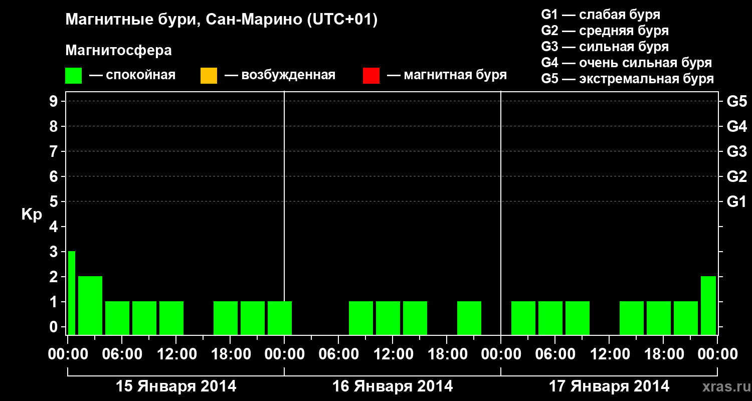Click the '12:00' time label under 17 January
The image size is (752, 401).
(610, 354)
